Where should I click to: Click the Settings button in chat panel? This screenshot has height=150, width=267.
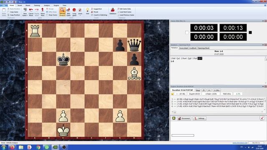click(x=199, y=118)
